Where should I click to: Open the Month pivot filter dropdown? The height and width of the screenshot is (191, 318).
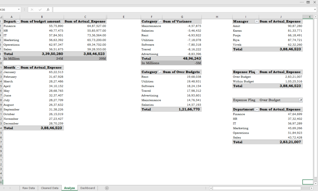point(18,68)
